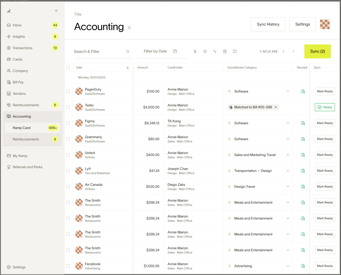Open the receipt icon for Grammarly
Screen dimensions: 341x275
click(x=303, y=139)
